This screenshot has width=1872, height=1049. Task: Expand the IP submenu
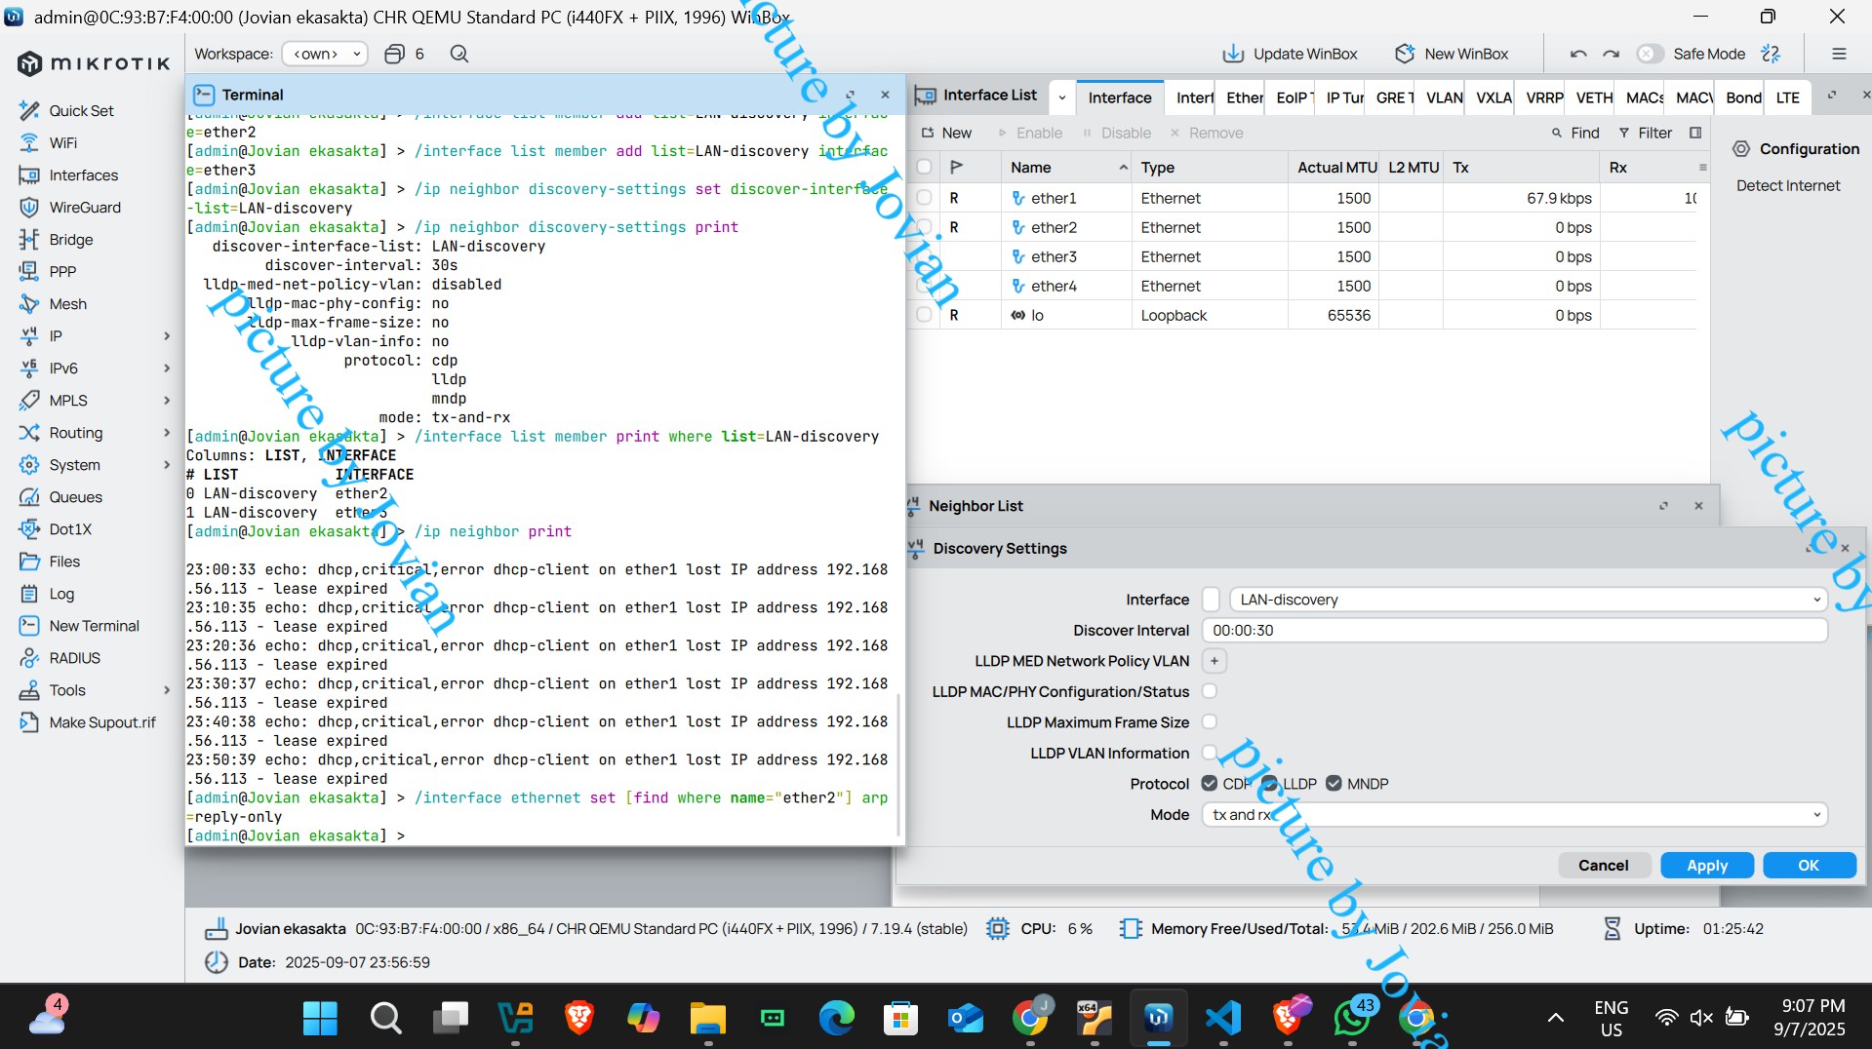pyautogui.click(x=167, y=335)
